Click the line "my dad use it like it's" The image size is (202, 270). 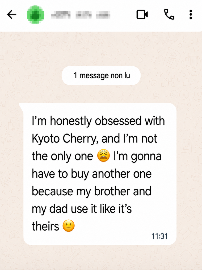click(x=82, y=209)
